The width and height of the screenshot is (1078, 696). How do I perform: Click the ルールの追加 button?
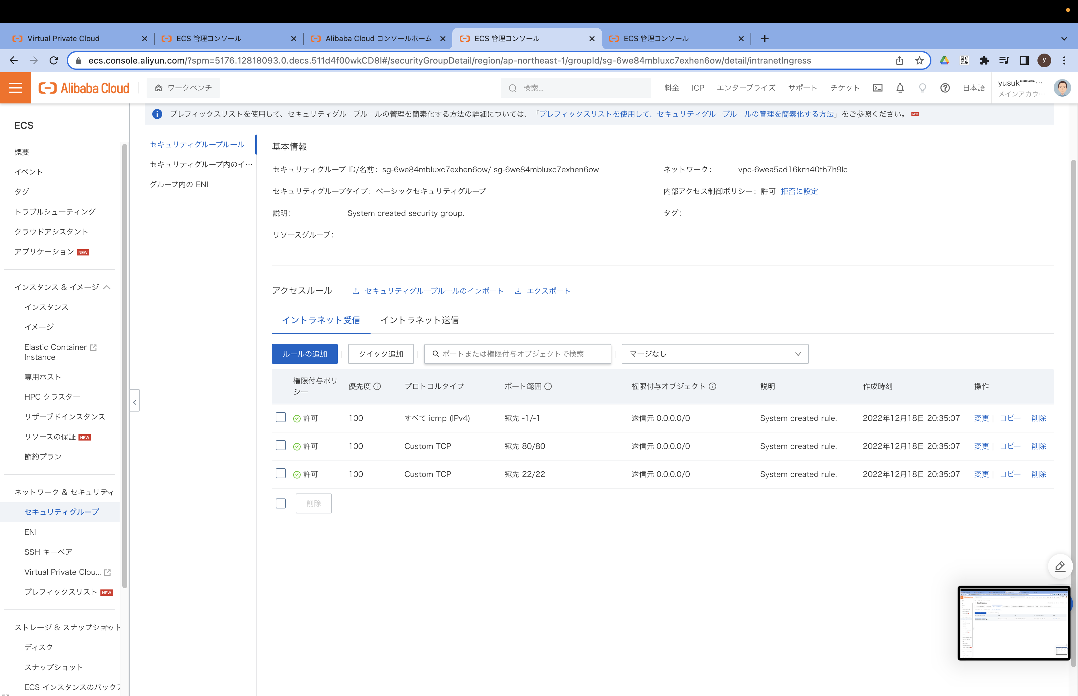[x=304, y=354]
